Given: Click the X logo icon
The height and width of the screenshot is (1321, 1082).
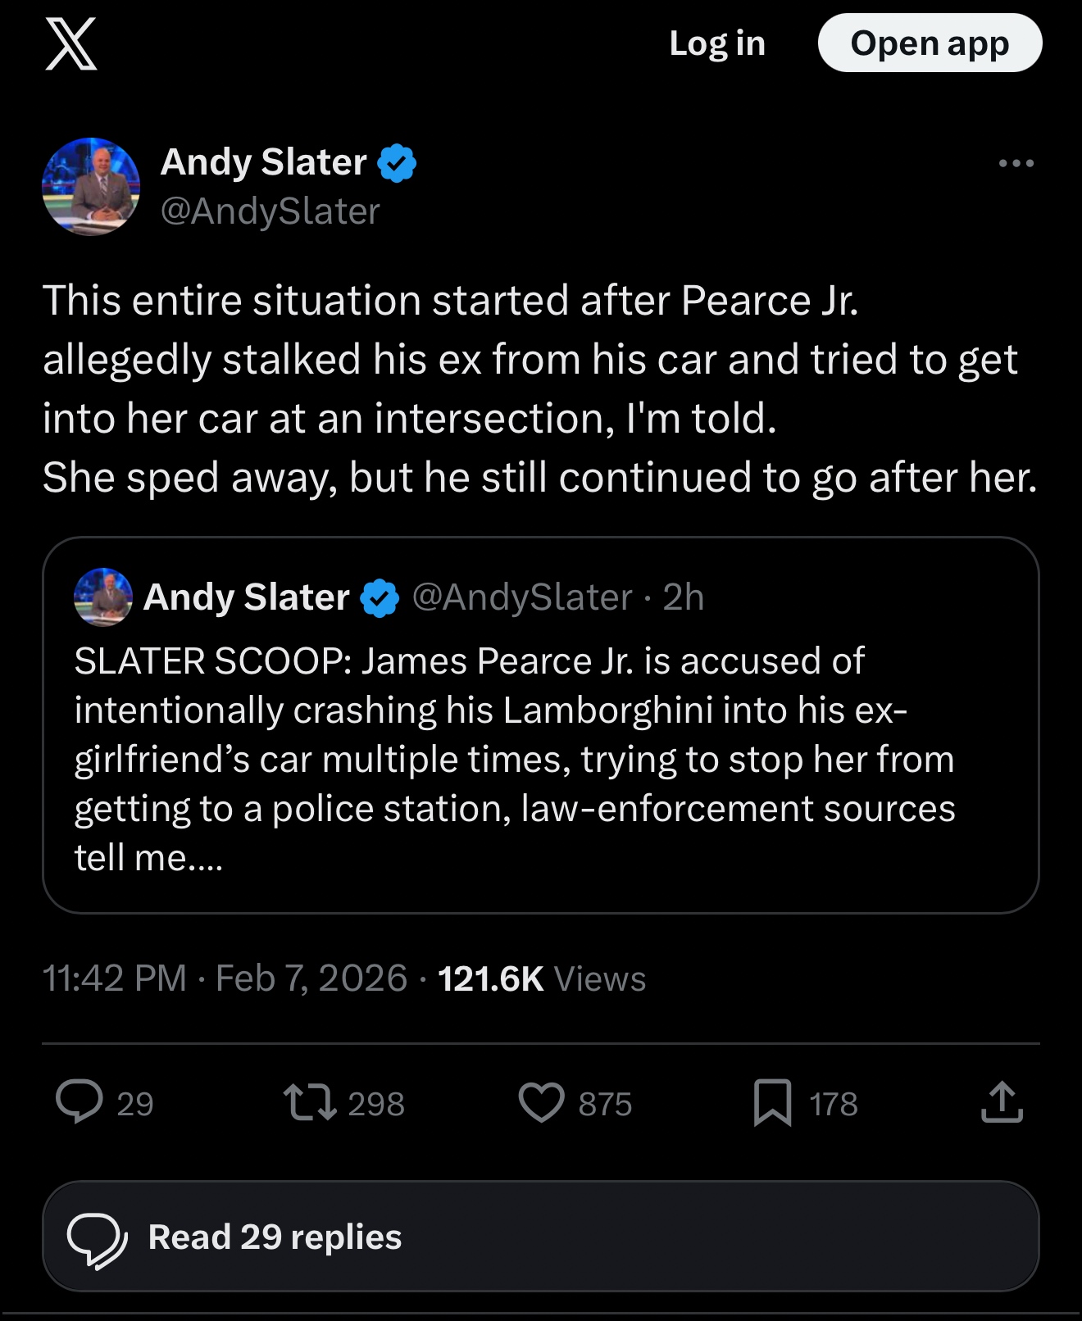Looking at the screenshot, I should point(71,44).
